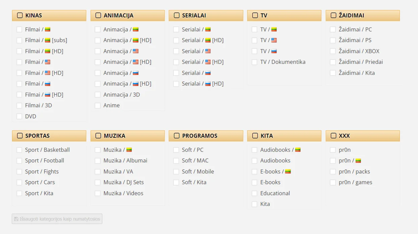Toggle the ŽAIDIMAI header checkbox
418x234 pixels.
(x=333, y=15)
